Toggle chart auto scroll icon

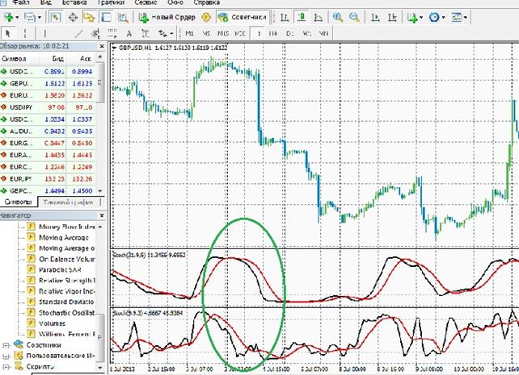pyautogui.click(x=375, y=17)
